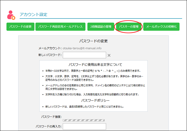
Task: Click into the パスワードの再入力 field
Action: pyautogui.click(x=84, y=126)
